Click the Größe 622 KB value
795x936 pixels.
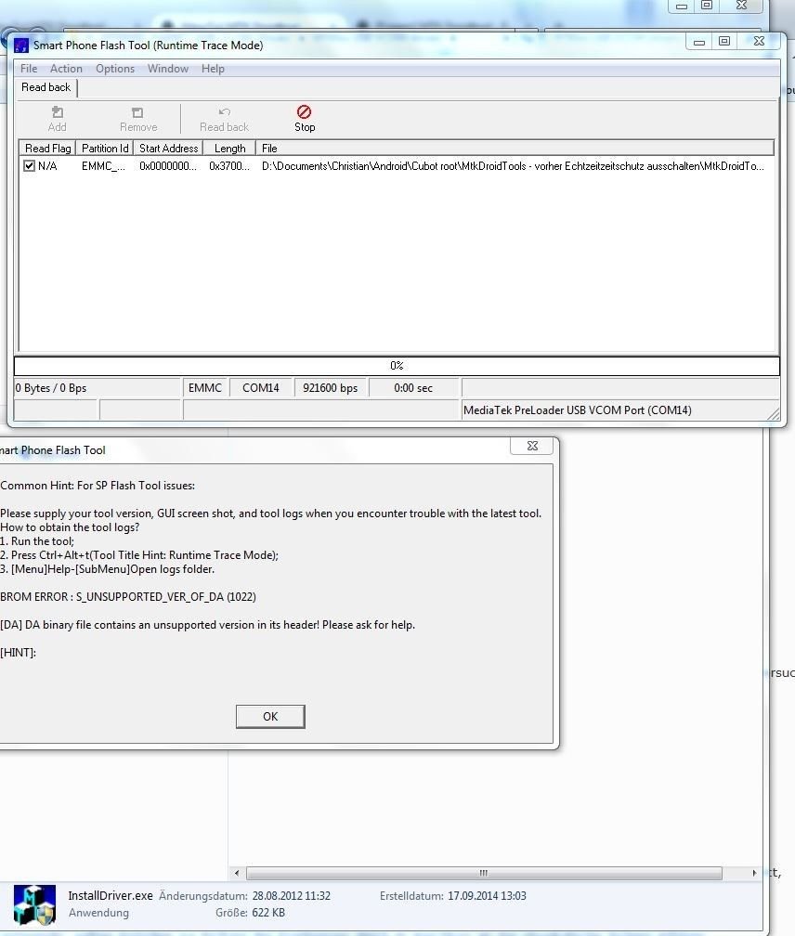268,913
